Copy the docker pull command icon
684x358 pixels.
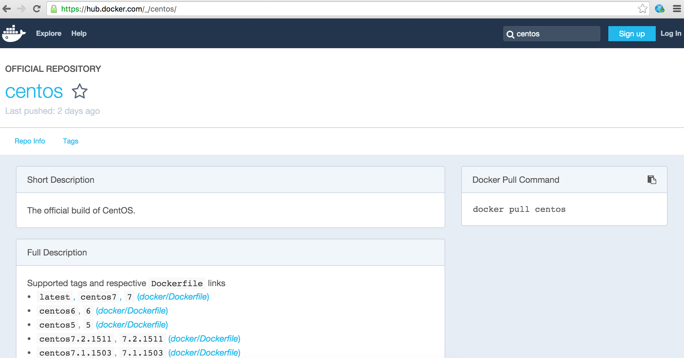(x=652, y=180)
